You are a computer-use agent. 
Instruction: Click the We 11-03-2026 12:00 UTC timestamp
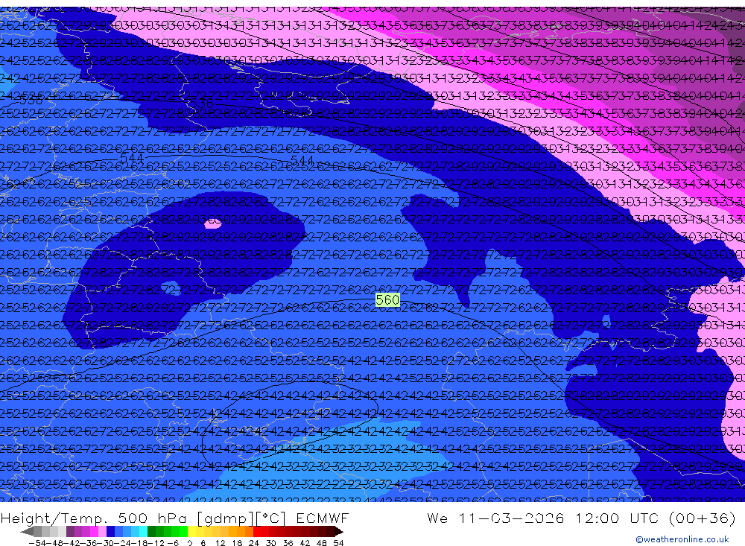tap(581, 518)
